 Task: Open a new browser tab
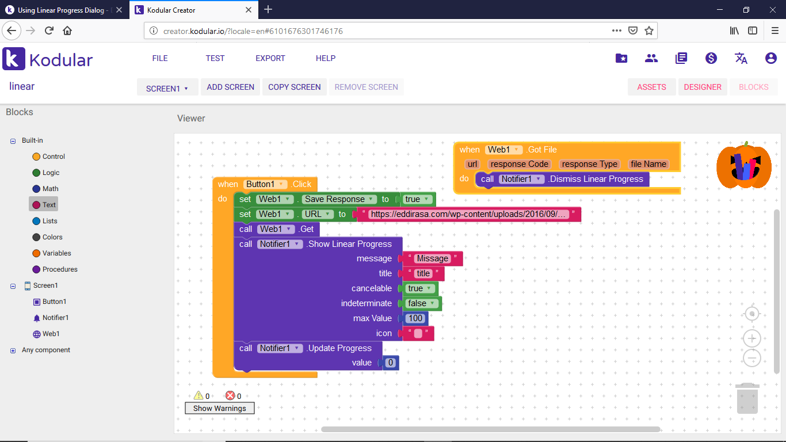point(268,10)
